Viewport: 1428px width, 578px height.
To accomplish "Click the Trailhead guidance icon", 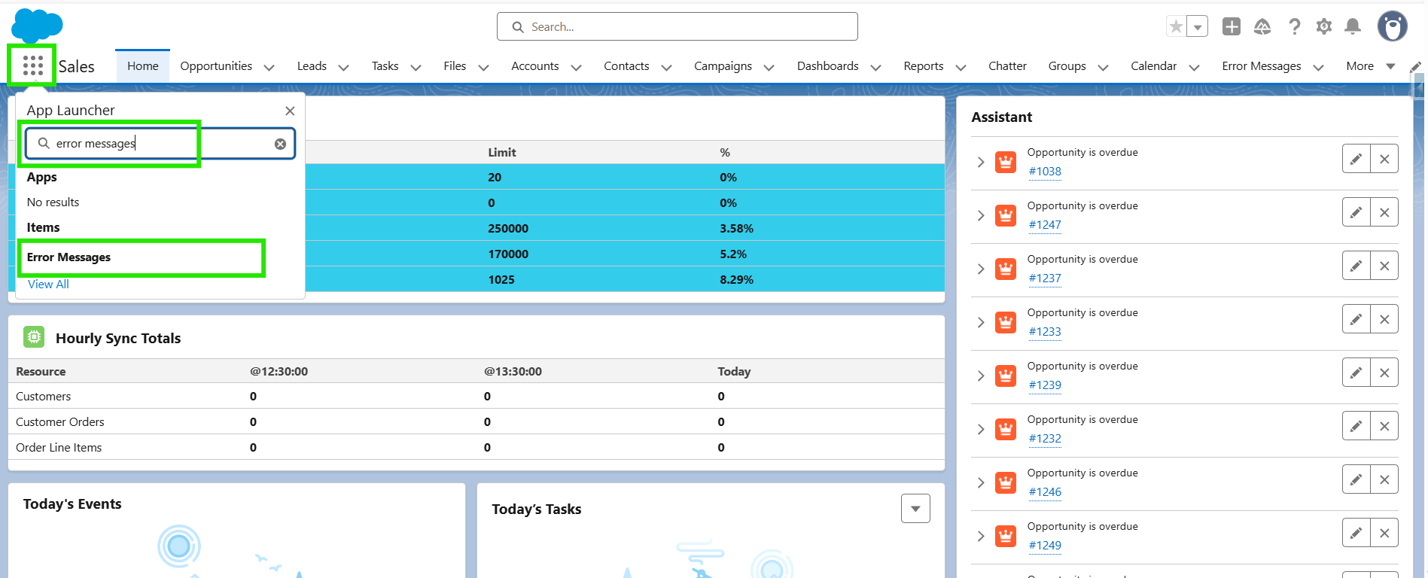I will click(1262, 27).
